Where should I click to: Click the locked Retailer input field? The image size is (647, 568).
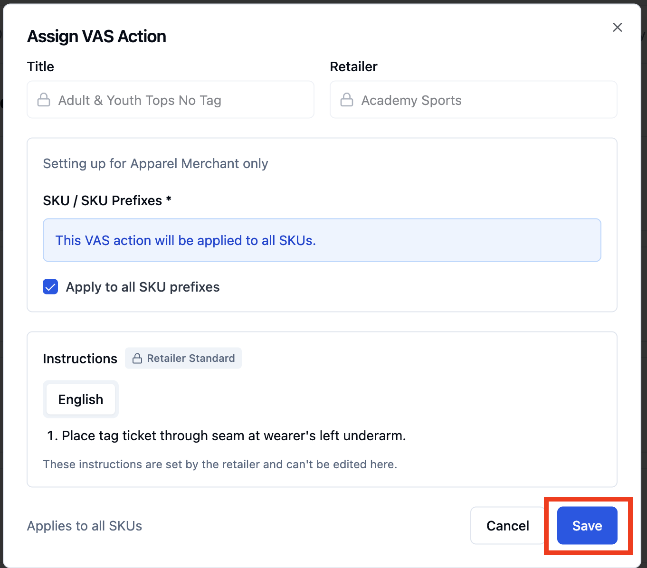point(474,100)
